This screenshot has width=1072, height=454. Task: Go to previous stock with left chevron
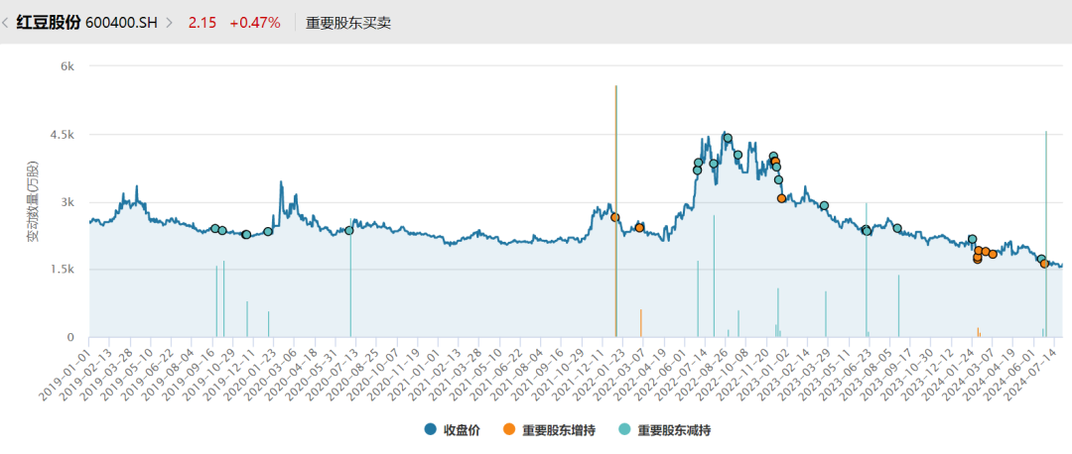point(6,22)
